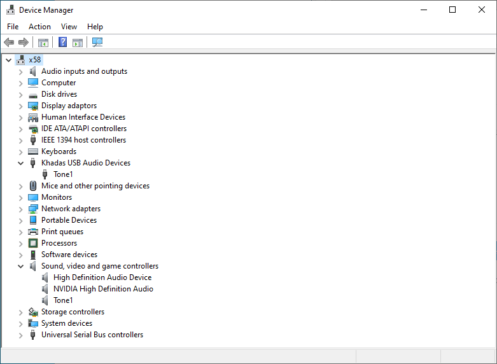Click the Computer monitor icon

(33, 83)
